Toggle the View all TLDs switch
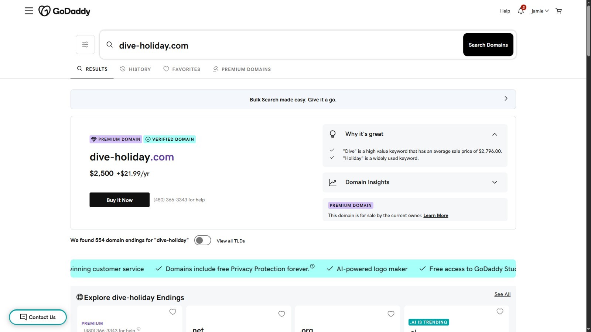 203,241
